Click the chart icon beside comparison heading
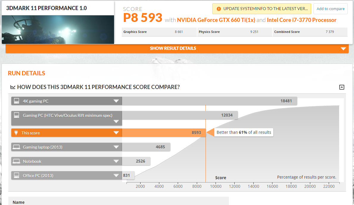This screenshot has height=205, width=354. (x=13, y=87)
